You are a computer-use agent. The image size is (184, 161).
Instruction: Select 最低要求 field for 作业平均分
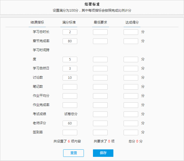click(100, 96)
